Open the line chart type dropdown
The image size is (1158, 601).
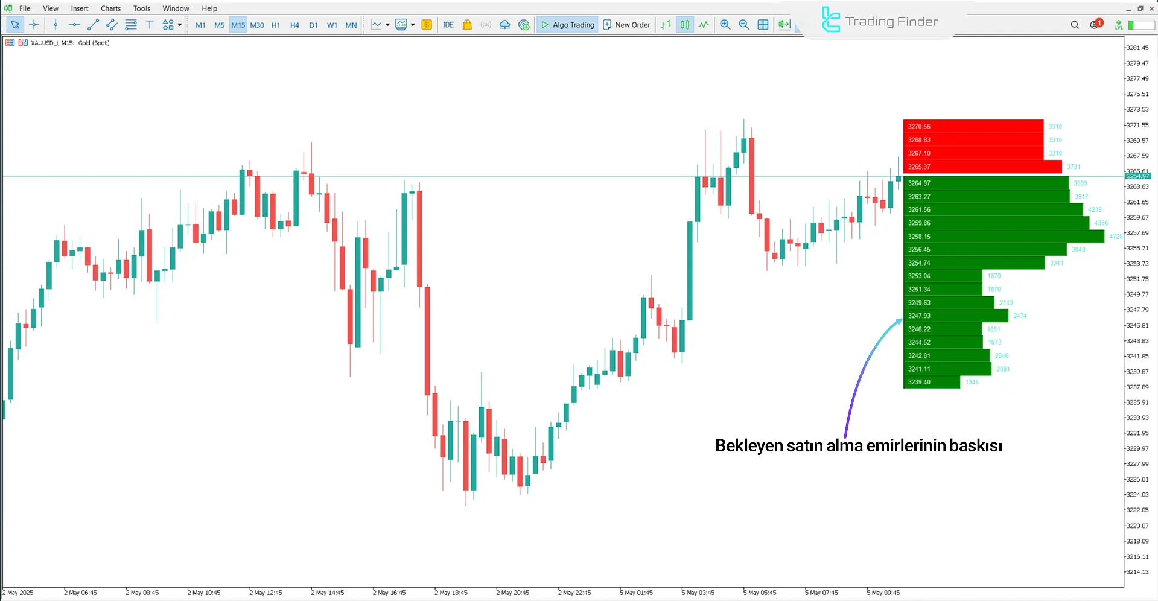(386, 25)
